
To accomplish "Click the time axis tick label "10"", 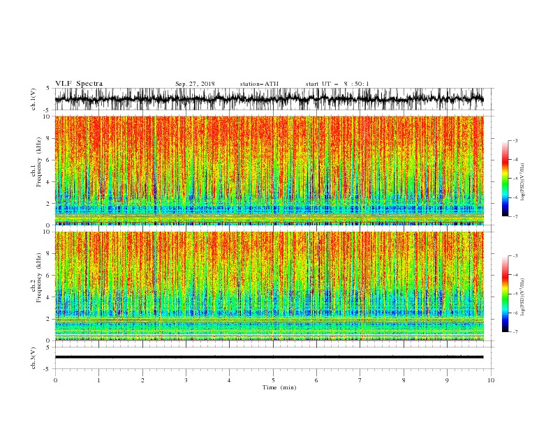I will [x=491, y=380].
